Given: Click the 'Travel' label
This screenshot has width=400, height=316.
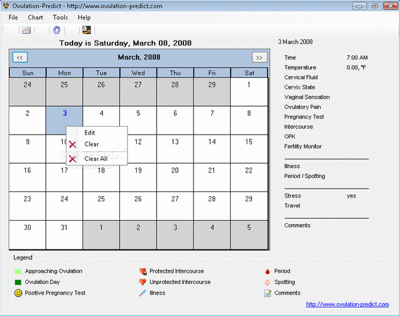Looking at the screenshot, I should pyautogui.click(x=292, y=206).
